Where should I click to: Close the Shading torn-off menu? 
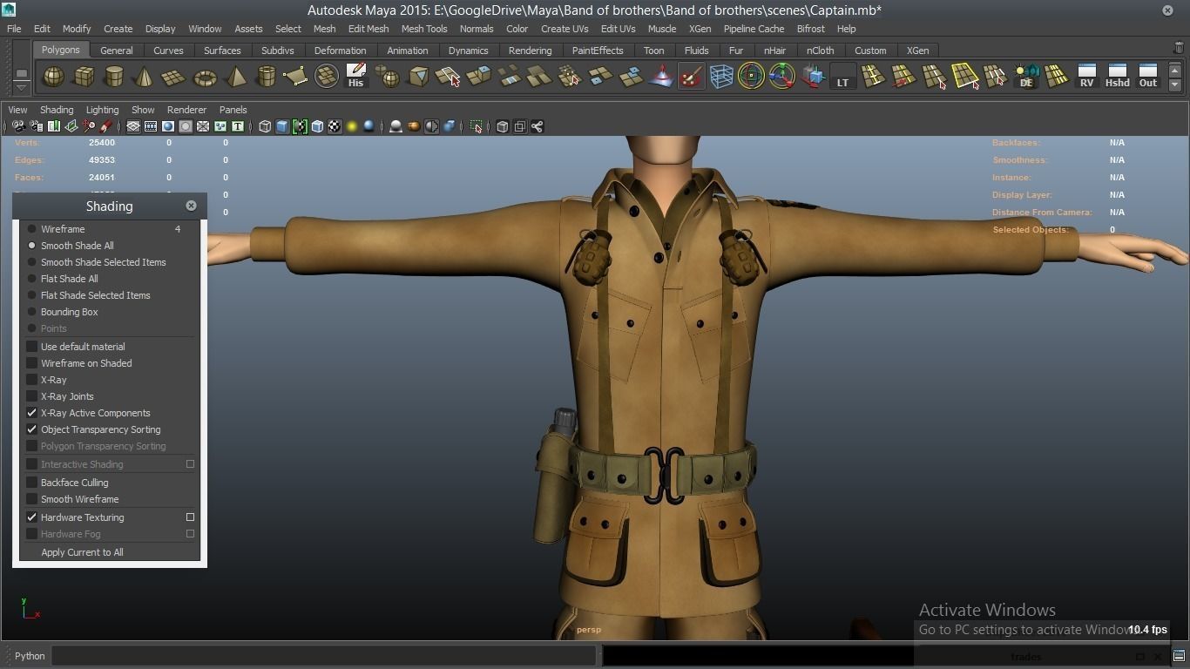point(191,206)
